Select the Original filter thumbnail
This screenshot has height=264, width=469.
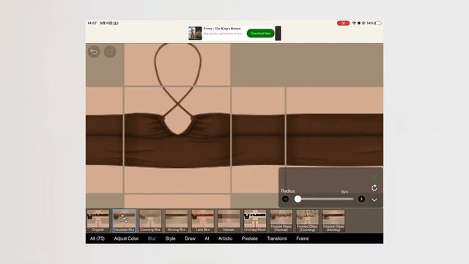coord(97,221)
